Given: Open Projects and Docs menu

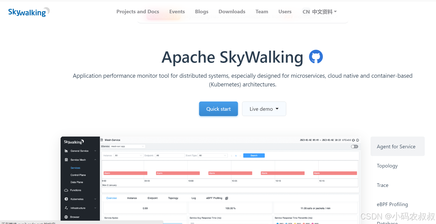Looking at the screenshot, I should tap(138, 12).
